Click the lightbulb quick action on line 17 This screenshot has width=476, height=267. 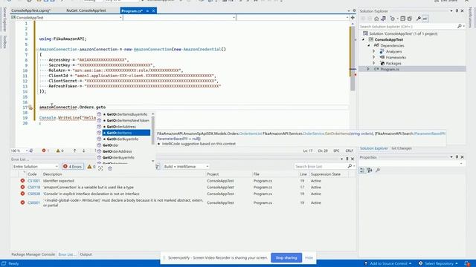pos(30,108)
